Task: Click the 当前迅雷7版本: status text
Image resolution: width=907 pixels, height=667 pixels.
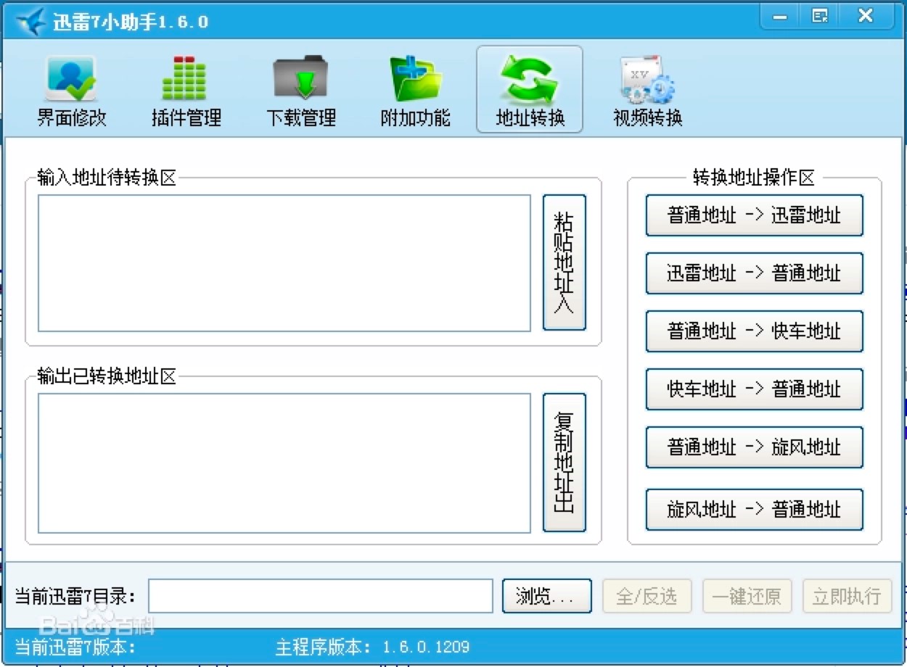Action: (75, 647)
